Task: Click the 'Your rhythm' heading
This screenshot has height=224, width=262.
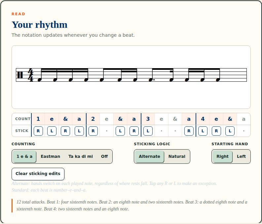Action: coord(39,25)
